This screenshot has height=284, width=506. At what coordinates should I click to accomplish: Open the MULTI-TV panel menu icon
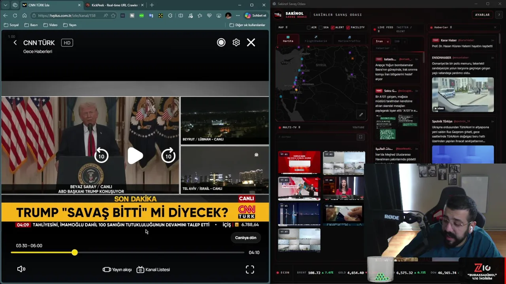tap(299, 127)
